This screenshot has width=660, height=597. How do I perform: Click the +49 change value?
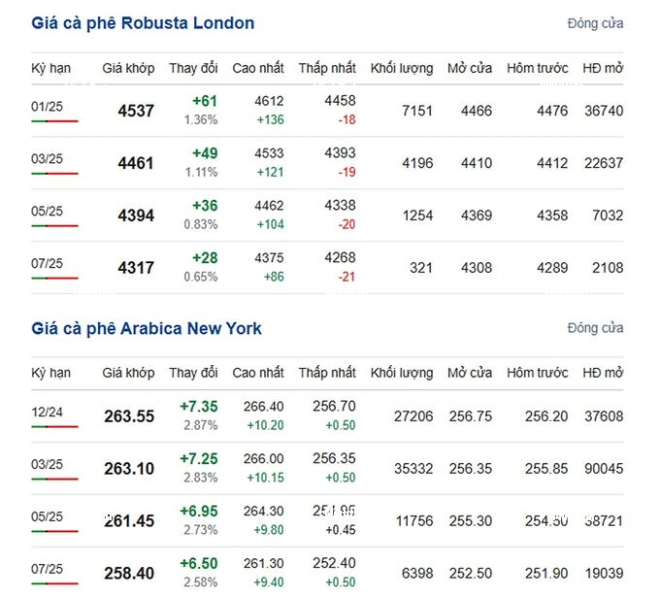[x=205, y=153]
